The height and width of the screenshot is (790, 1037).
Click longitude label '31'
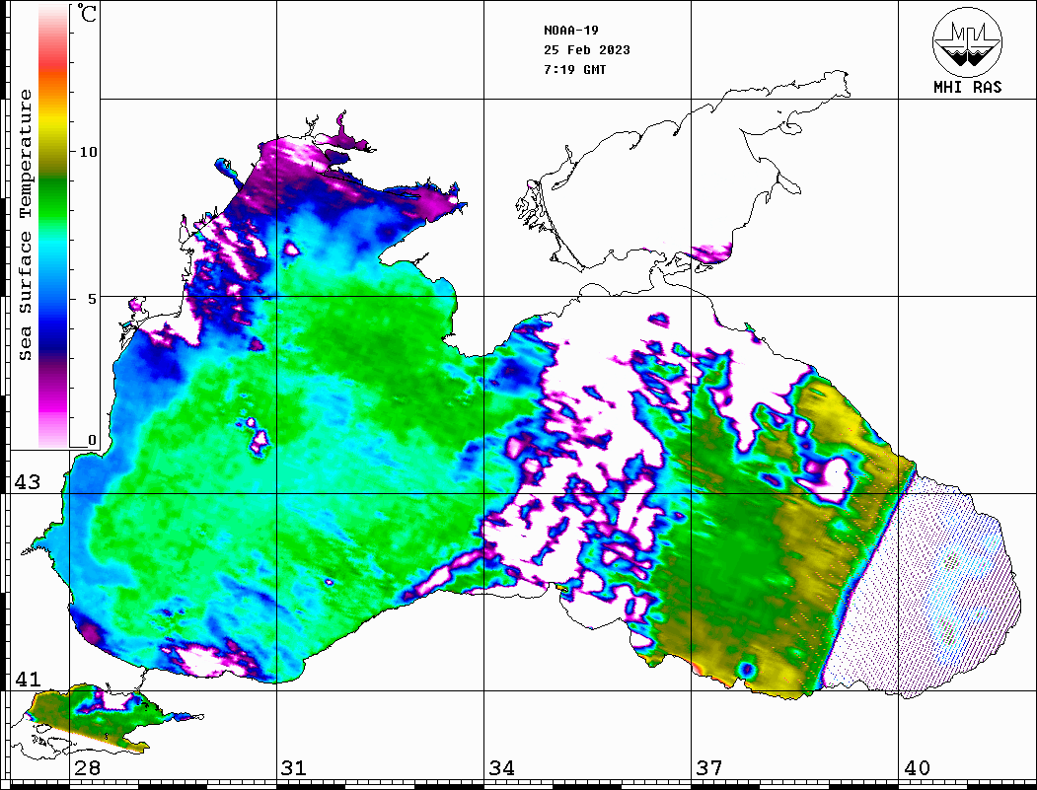tap(294, 768)
